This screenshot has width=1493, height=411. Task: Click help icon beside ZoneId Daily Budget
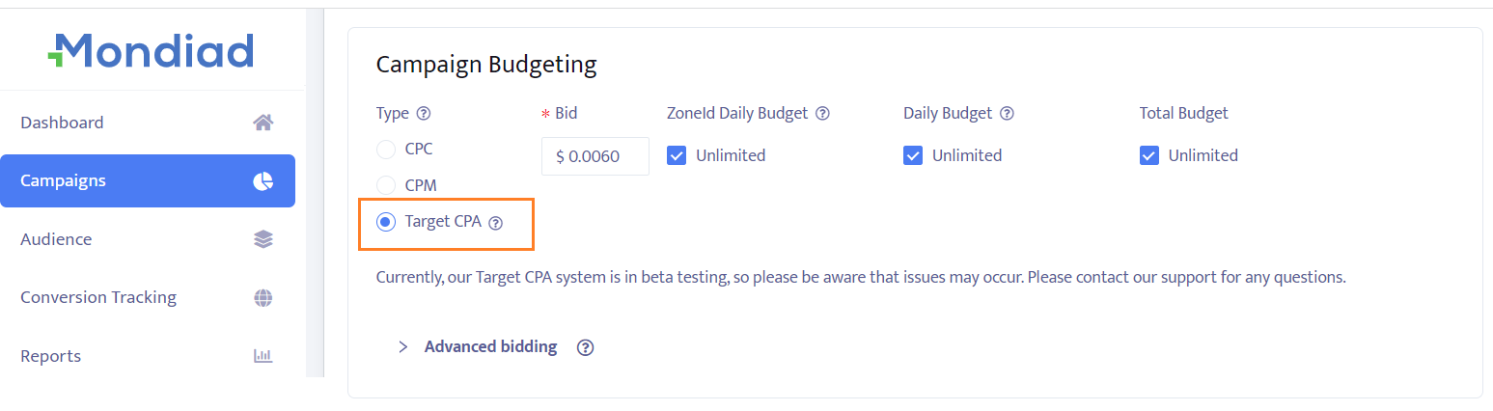822,114
